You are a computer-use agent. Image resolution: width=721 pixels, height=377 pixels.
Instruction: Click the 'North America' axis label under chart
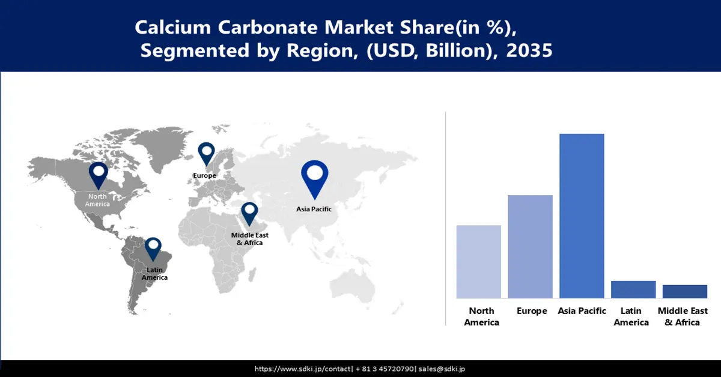click(482, 316)
